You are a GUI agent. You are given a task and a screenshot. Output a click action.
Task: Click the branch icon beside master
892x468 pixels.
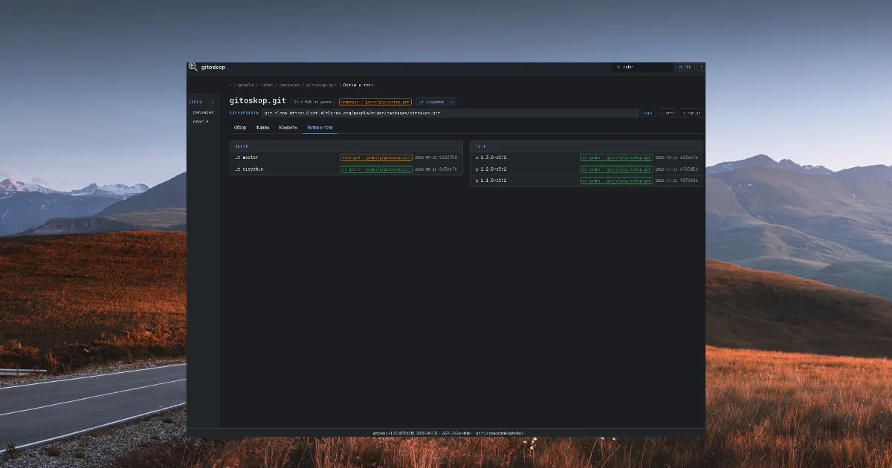(x=238, y=157)
